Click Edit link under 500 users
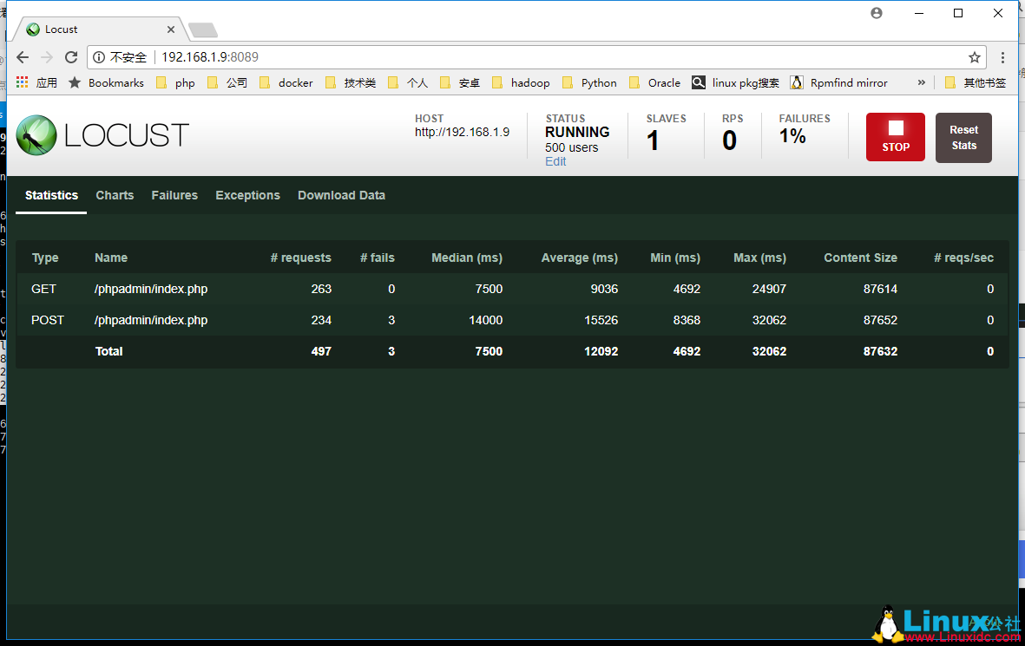Screen dimensions: 1025x646 [x=555, y=161]
